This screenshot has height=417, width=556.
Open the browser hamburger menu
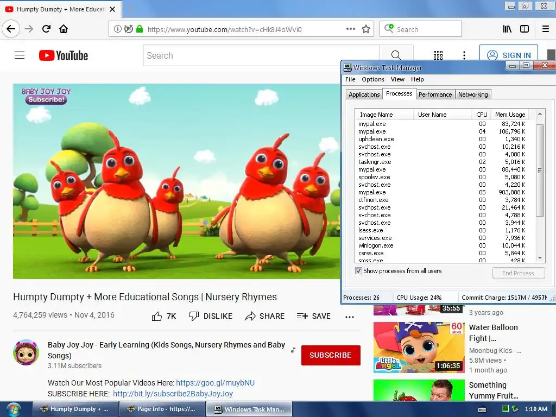coord(546,29)
